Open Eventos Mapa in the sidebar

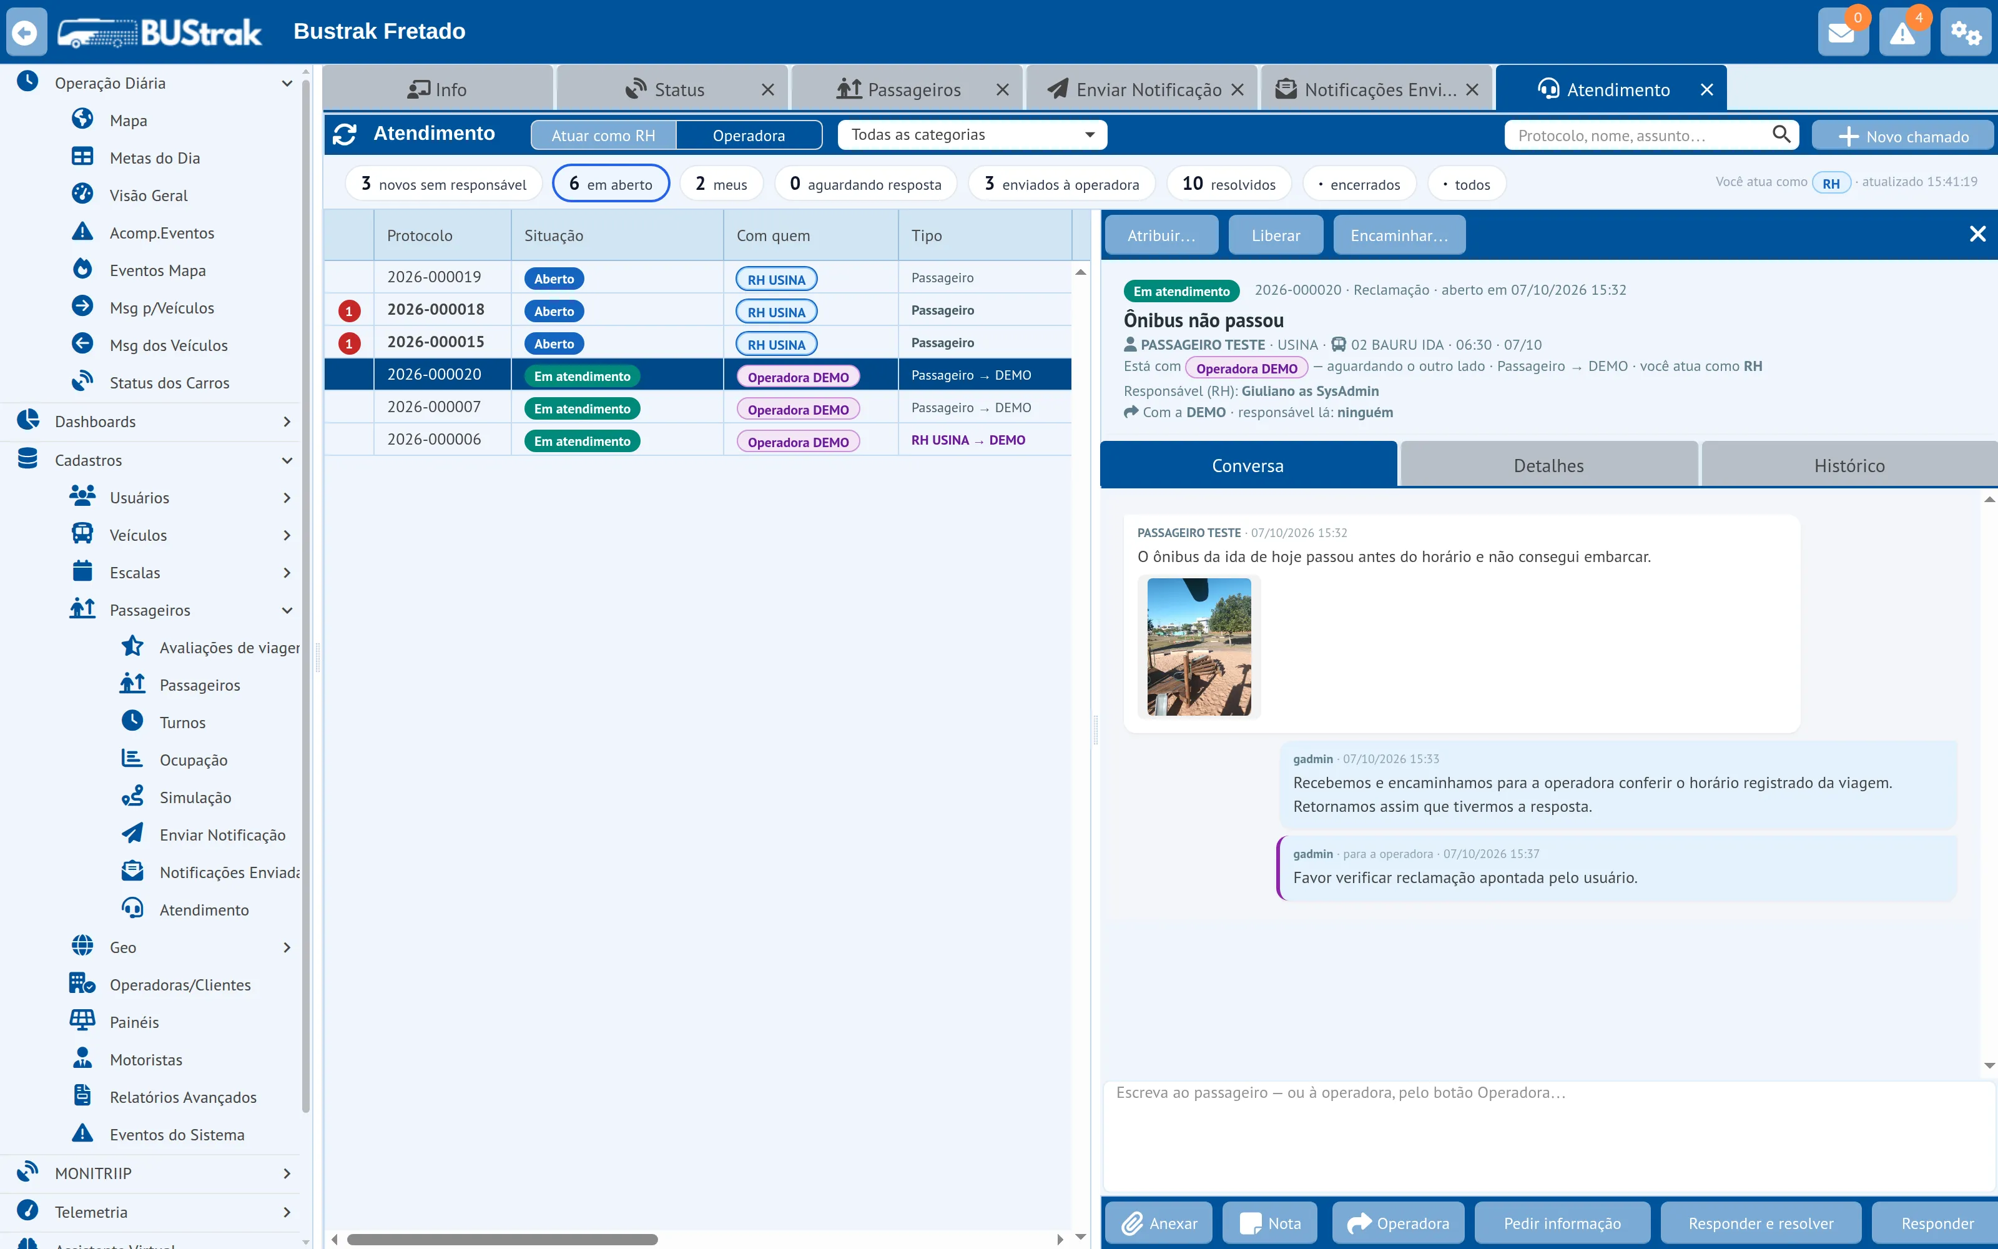(x=158, y=270)
